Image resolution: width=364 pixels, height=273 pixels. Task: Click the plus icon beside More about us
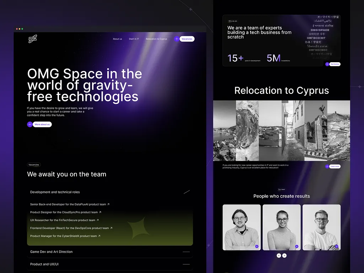click(30, 124)
